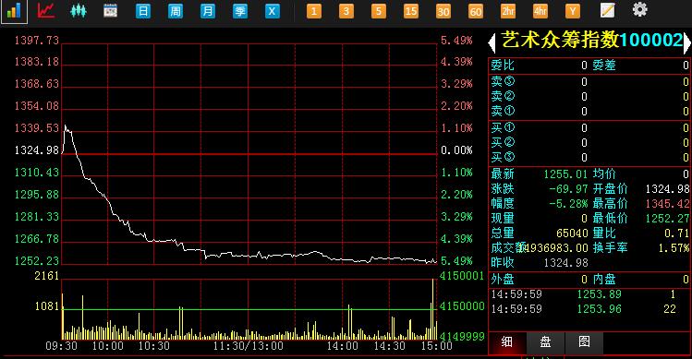The height and width of the screenshot is (359, 692).
Task: Click the blue X period button
Action: tap(272, 10)
